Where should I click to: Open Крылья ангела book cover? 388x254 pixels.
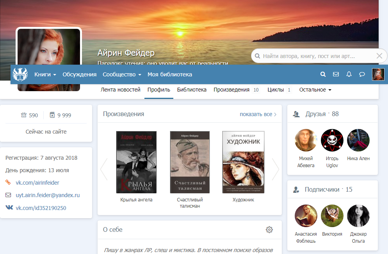[136, 162]
